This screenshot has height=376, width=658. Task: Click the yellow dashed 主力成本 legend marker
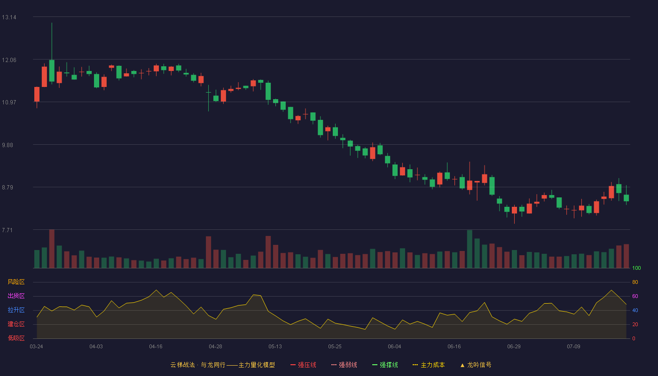(x=415, y=365)
